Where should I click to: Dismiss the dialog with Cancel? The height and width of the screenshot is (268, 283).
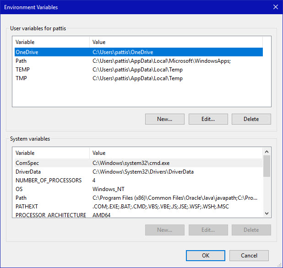249,256
